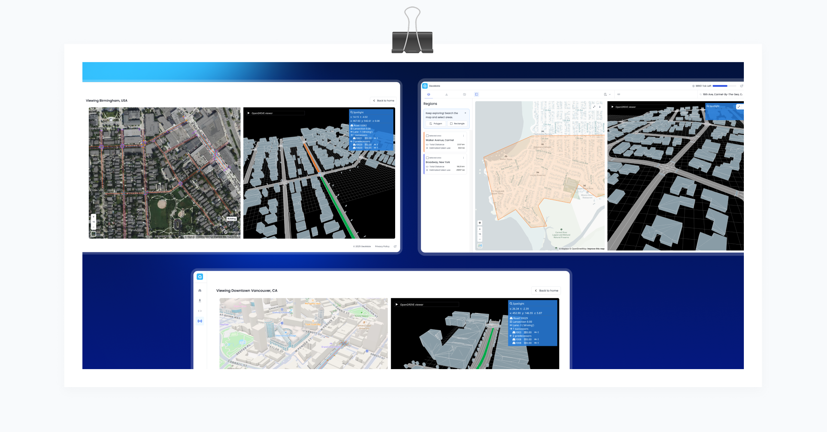Click the Polygon selection button
The width and height of the screenshot is (827, 432).
(x=436, y=124)
